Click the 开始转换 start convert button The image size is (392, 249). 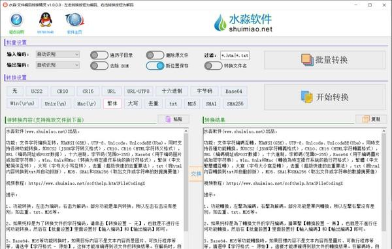pyautogui.click(x=325, y=97)
